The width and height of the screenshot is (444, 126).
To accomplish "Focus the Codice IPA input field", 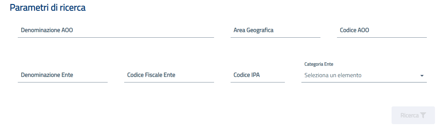I will point(258,75).
